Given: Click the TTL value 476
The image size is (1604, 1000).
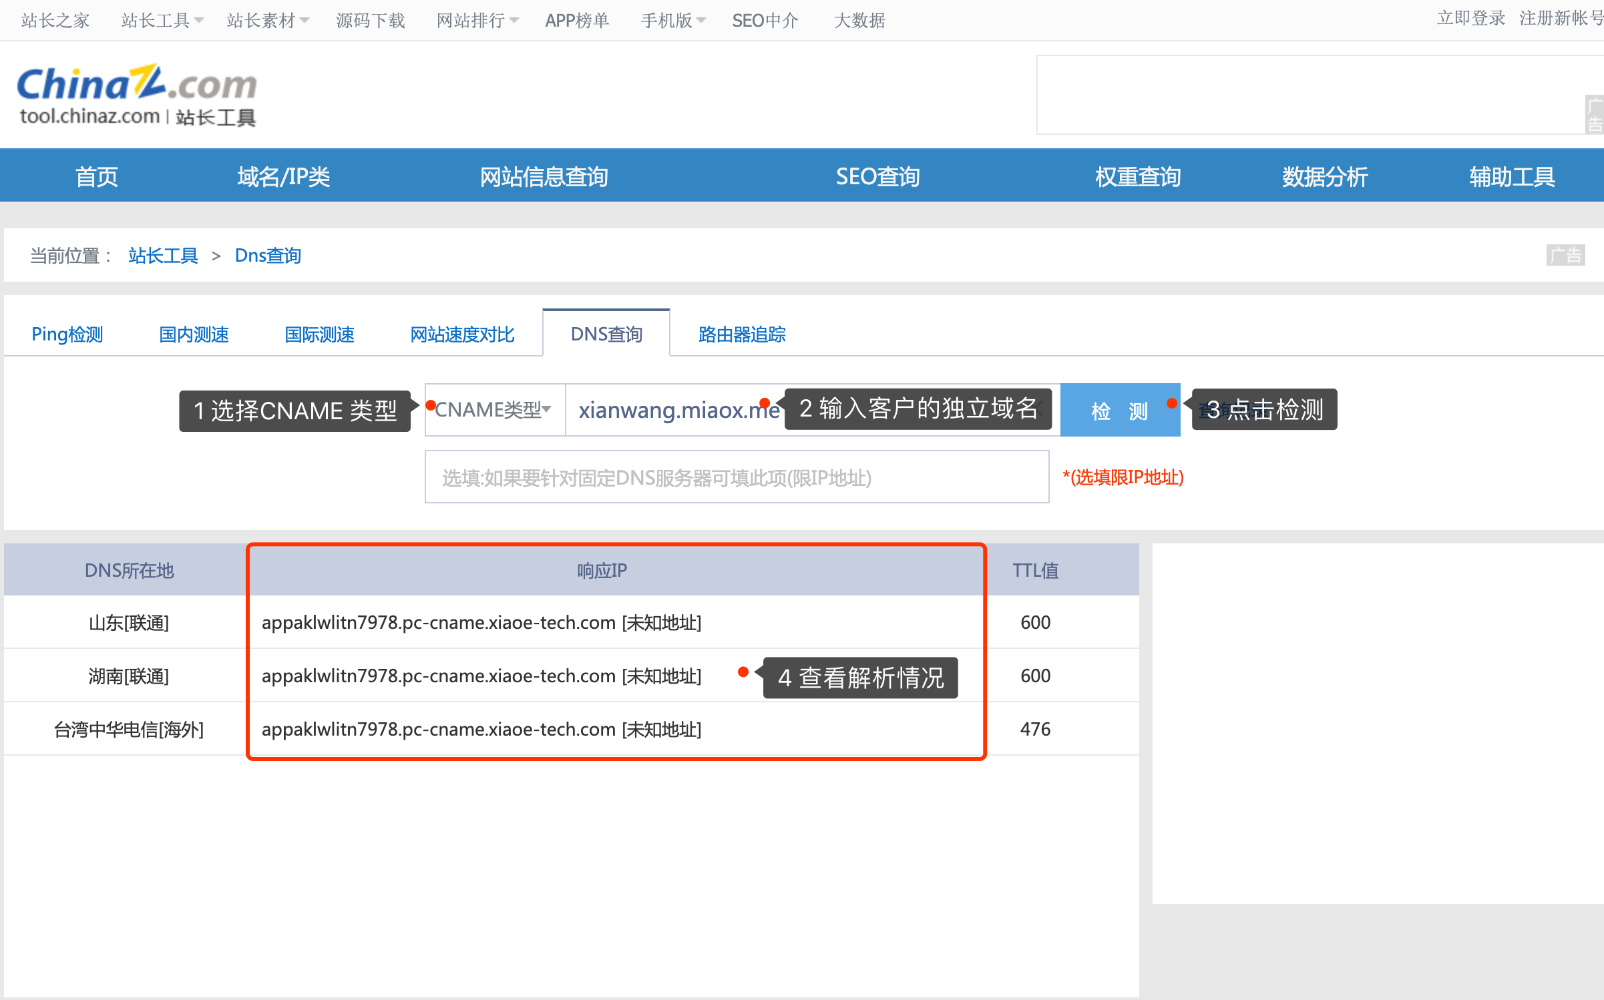Looking at the screenshot, I should coord(1036,729).
